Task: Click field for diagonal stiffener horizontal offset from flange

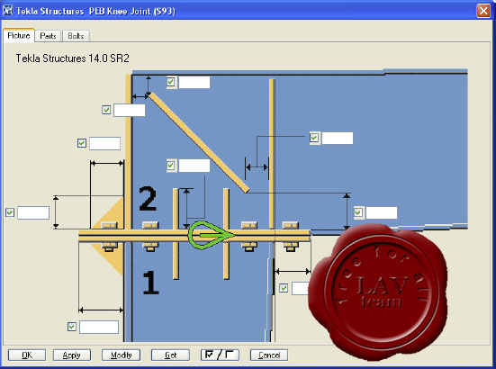Action: click(x=130, y=111)
